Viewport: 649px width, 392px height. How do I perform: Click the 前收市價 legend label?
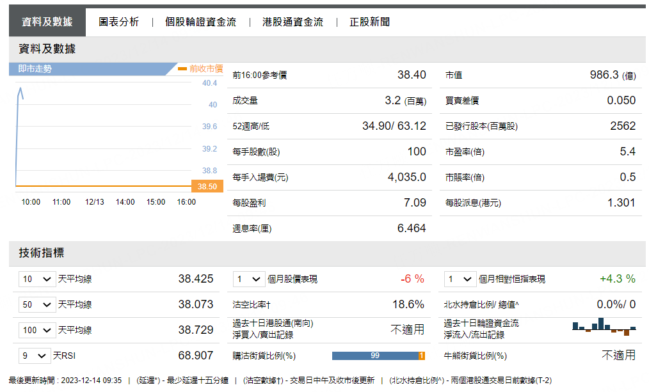coord(206,68)
